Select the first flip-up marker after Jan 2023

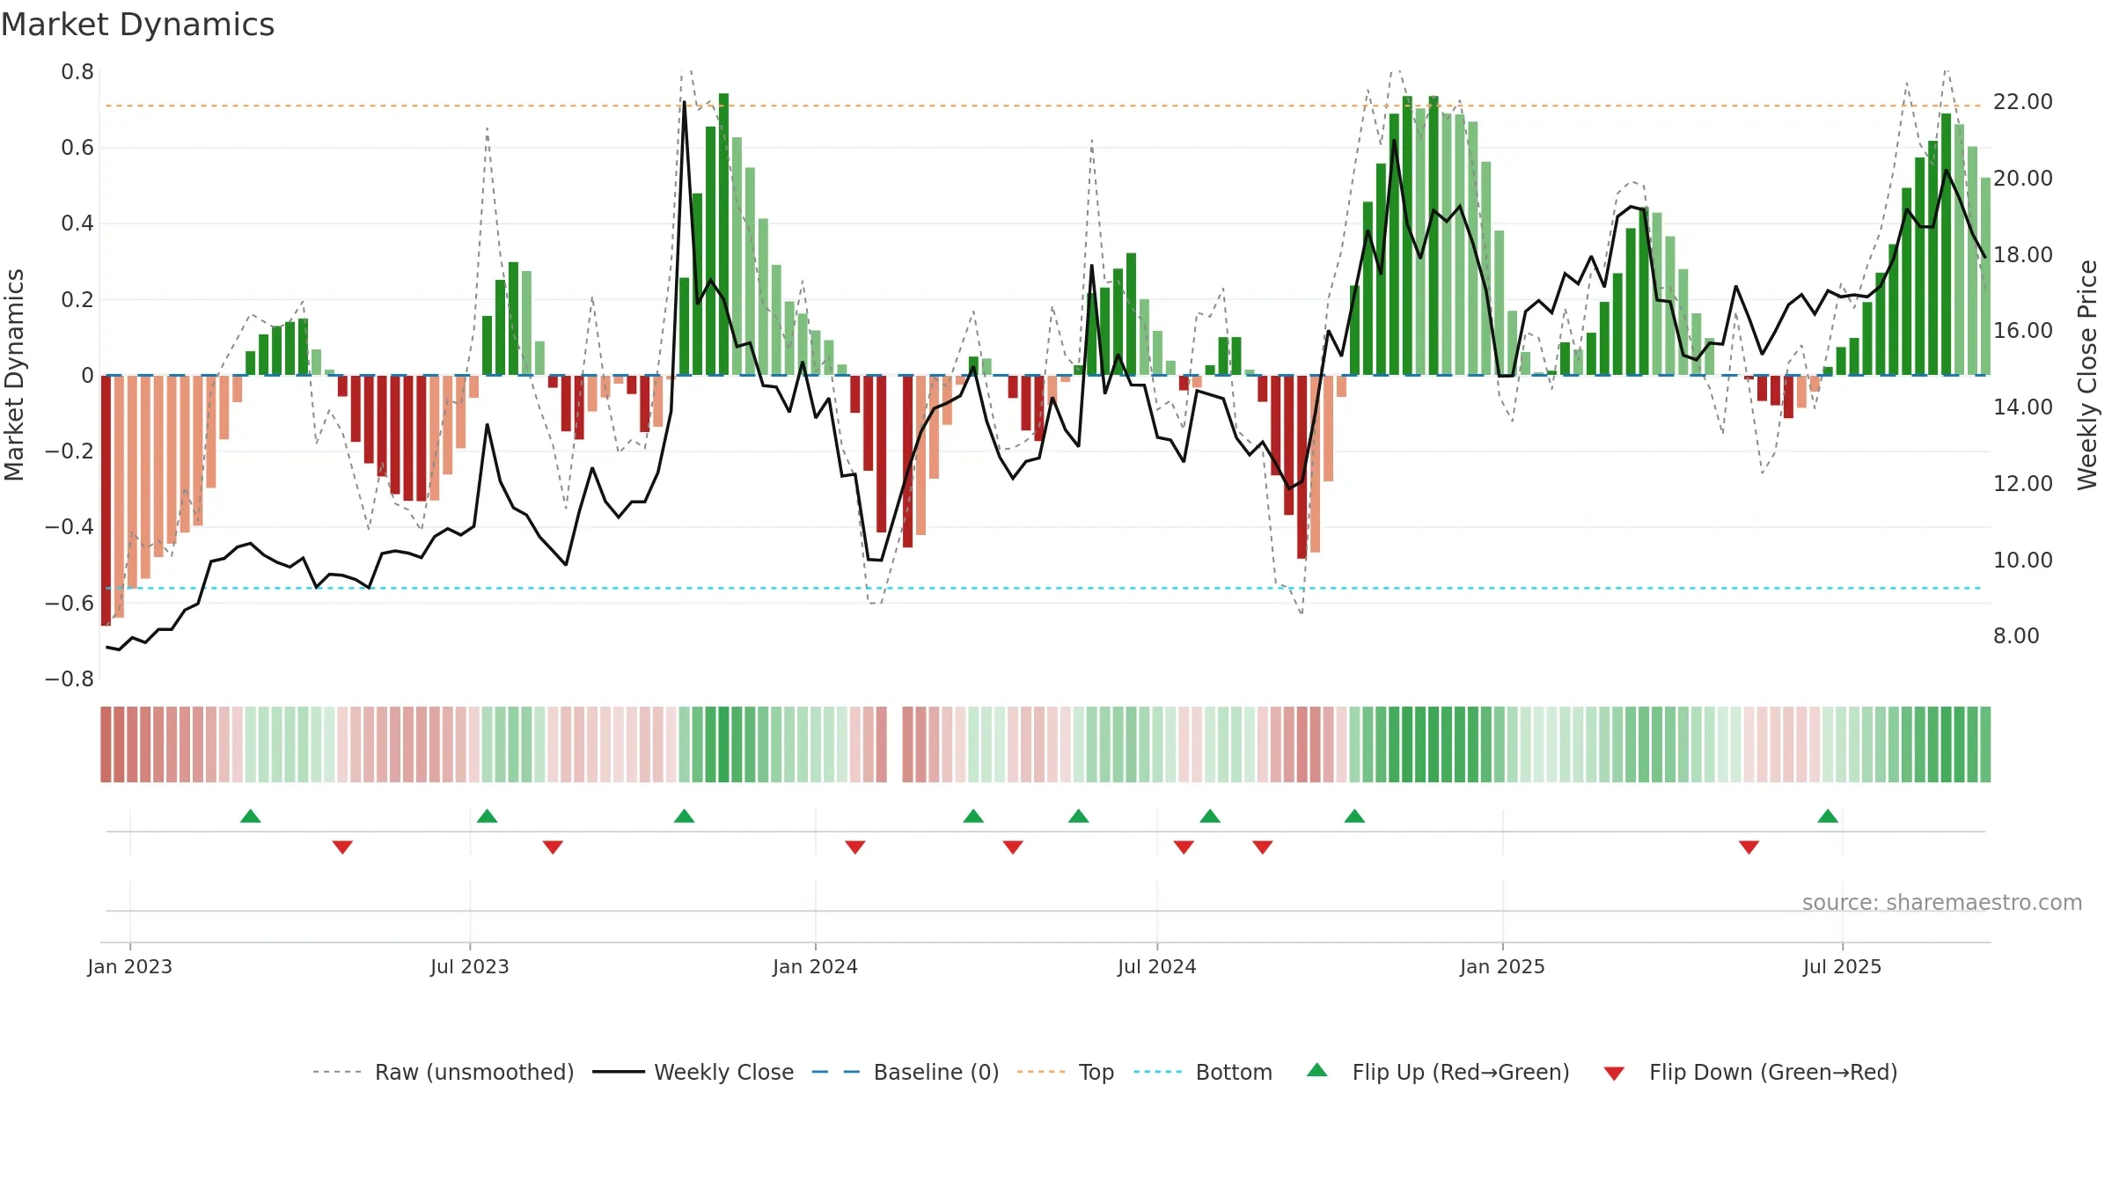pyautogui.click(x=251, y=816)
